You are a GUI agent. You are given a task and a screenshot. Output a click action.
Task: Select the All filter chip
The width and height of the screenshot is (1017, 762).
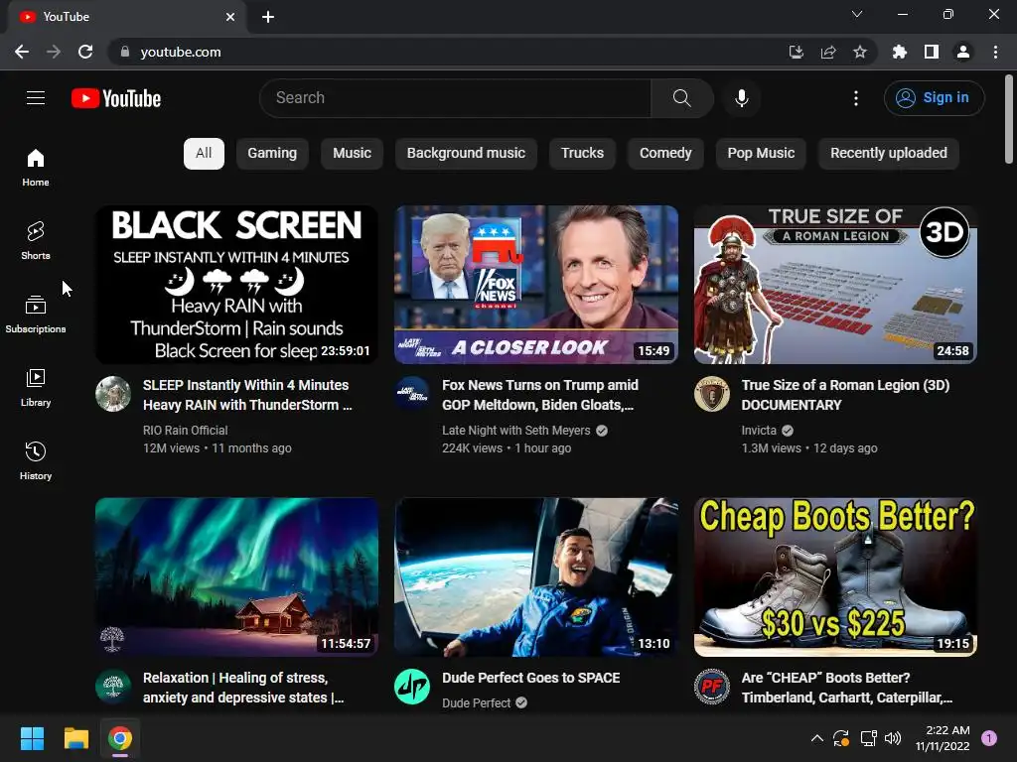[204, 154]
